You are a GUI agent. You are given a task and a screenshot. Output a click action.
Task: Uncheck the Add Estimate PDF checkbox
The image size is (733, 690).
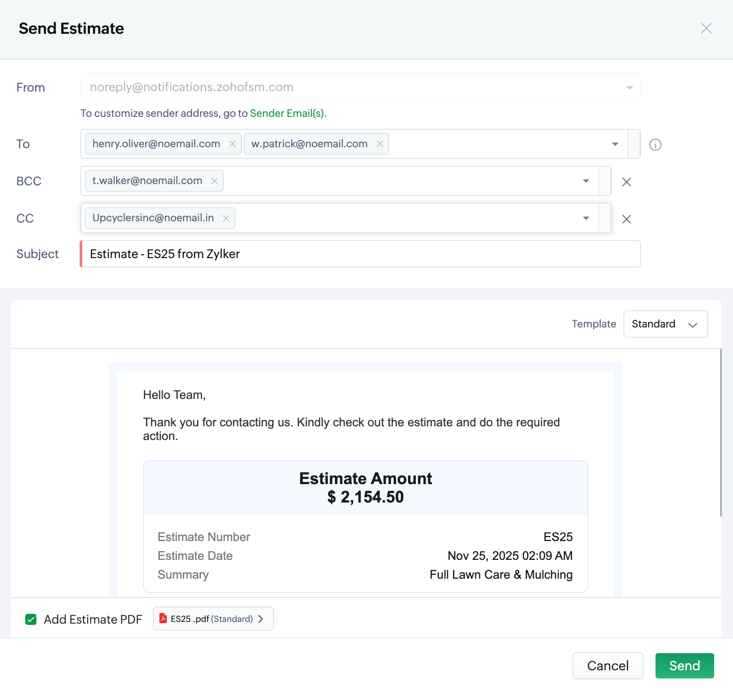[x=31, y=619]
